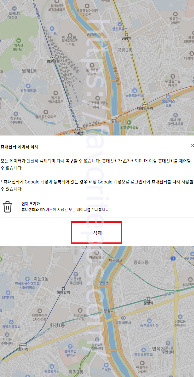Screen dimensions: 194x377
Task: Select the 전체 초기화 option label
Action: point(31,204)
